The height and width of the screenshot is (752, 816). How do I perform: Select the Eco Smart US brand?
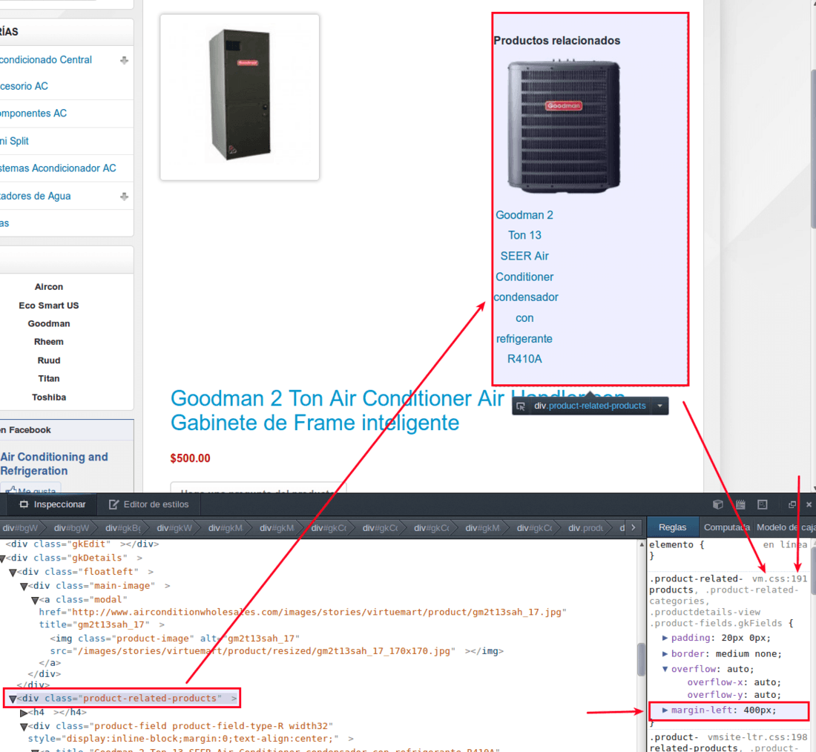(49, 306)
